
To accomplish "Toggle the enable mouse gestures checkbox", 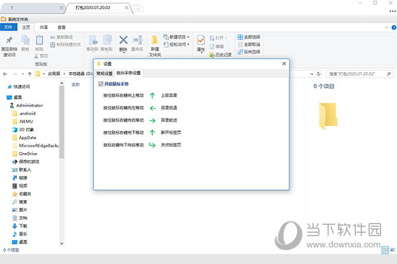I will click(x=101, y=84).
